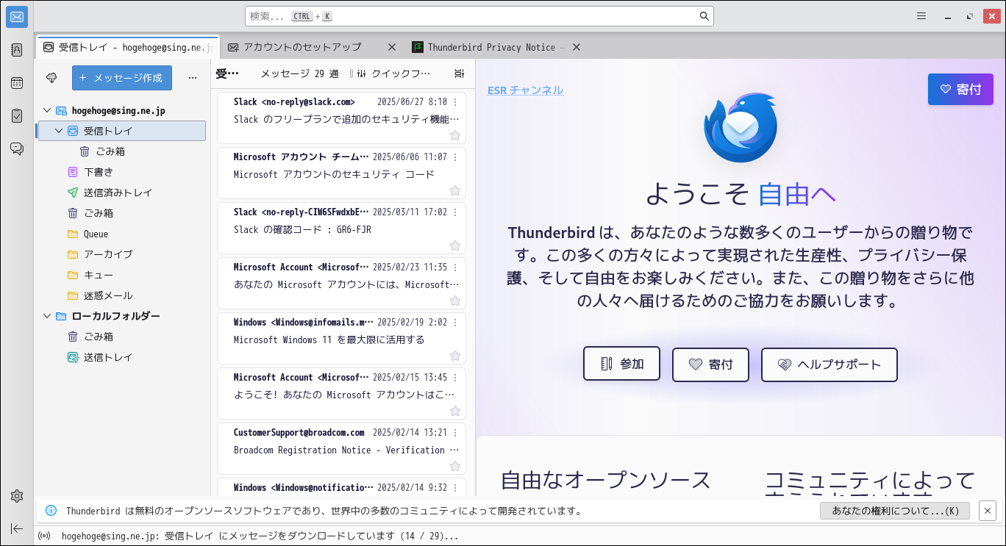Close the アカウントのセットアップ tab
The width and height of the screenshot is (1006, 546).
(392, 47)
